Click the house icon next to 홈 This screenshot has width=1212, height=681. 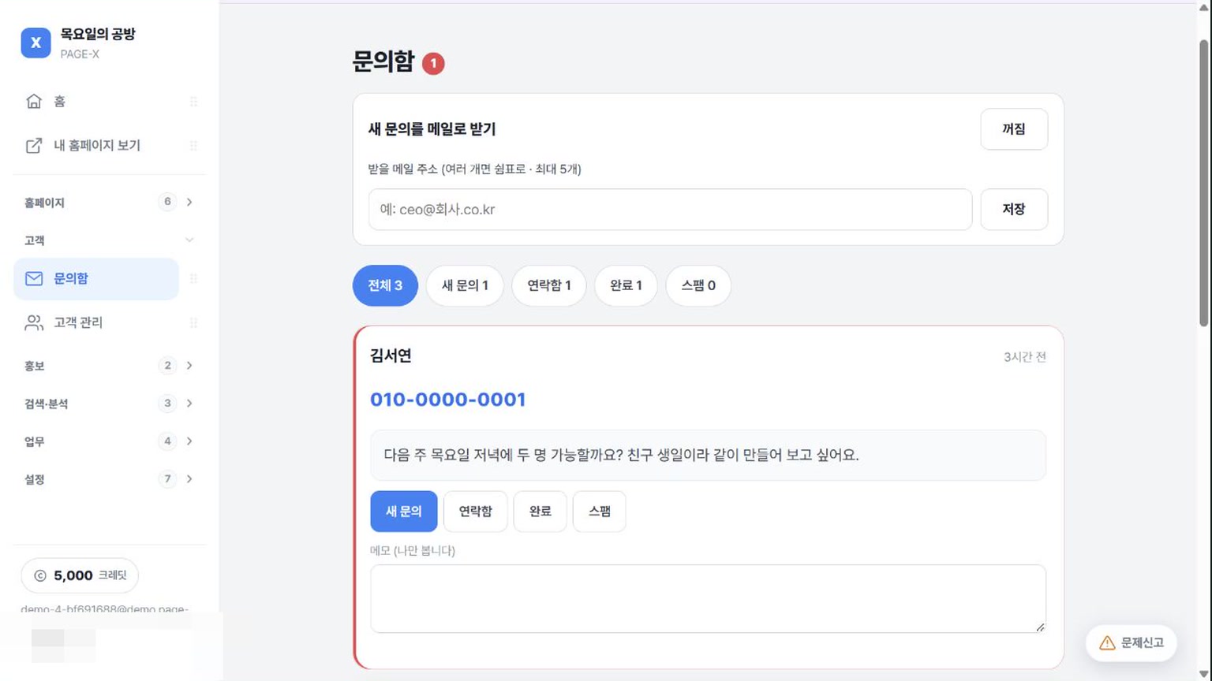click(x=34, y=101)
